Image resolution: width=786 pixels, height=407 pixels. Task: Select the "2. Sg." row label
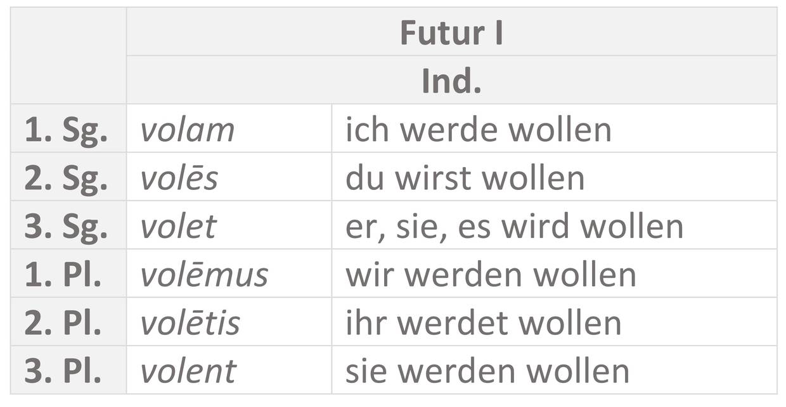[x=66, y=178]
